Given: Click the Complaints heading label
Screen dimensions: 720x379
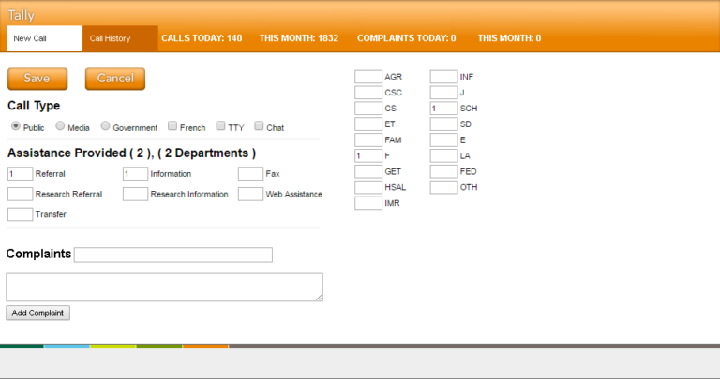Looking at the screenshot, I should pos(38,254).
